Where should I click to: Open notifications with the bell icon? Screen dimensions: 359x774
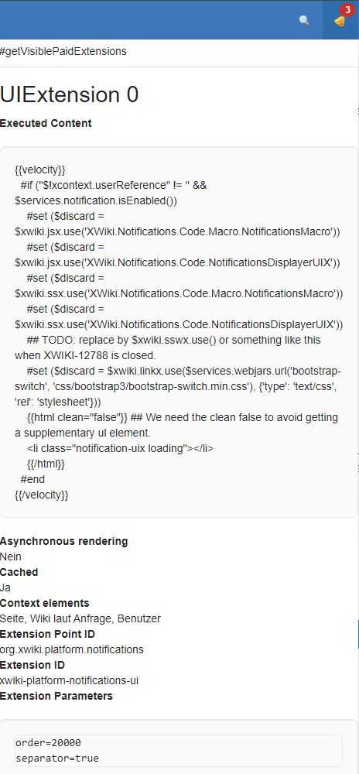tap(340, 20)
